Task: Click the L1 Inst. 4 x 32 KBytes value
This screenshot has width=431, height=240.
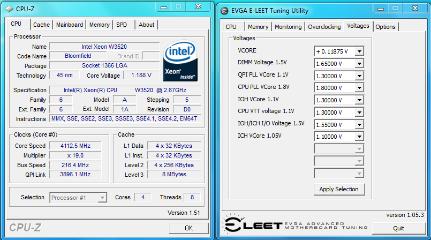Action: coord(174,155)
